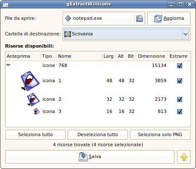Image resolution: width=196 pixels, height=169 pixels.
Task: Click the Seleziona tutto button
Action: tap(35, 134)
